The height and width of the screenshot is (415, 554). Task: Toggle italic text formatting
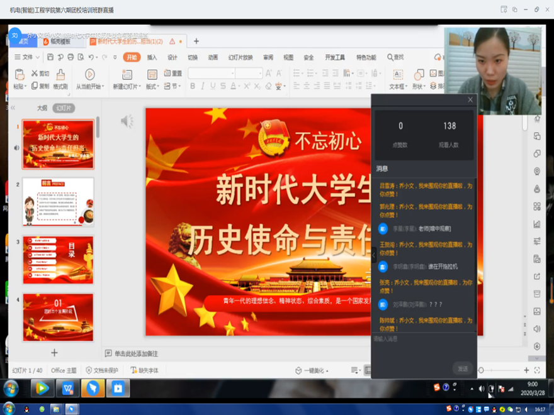pyautogui.click(x=203, y=86)
